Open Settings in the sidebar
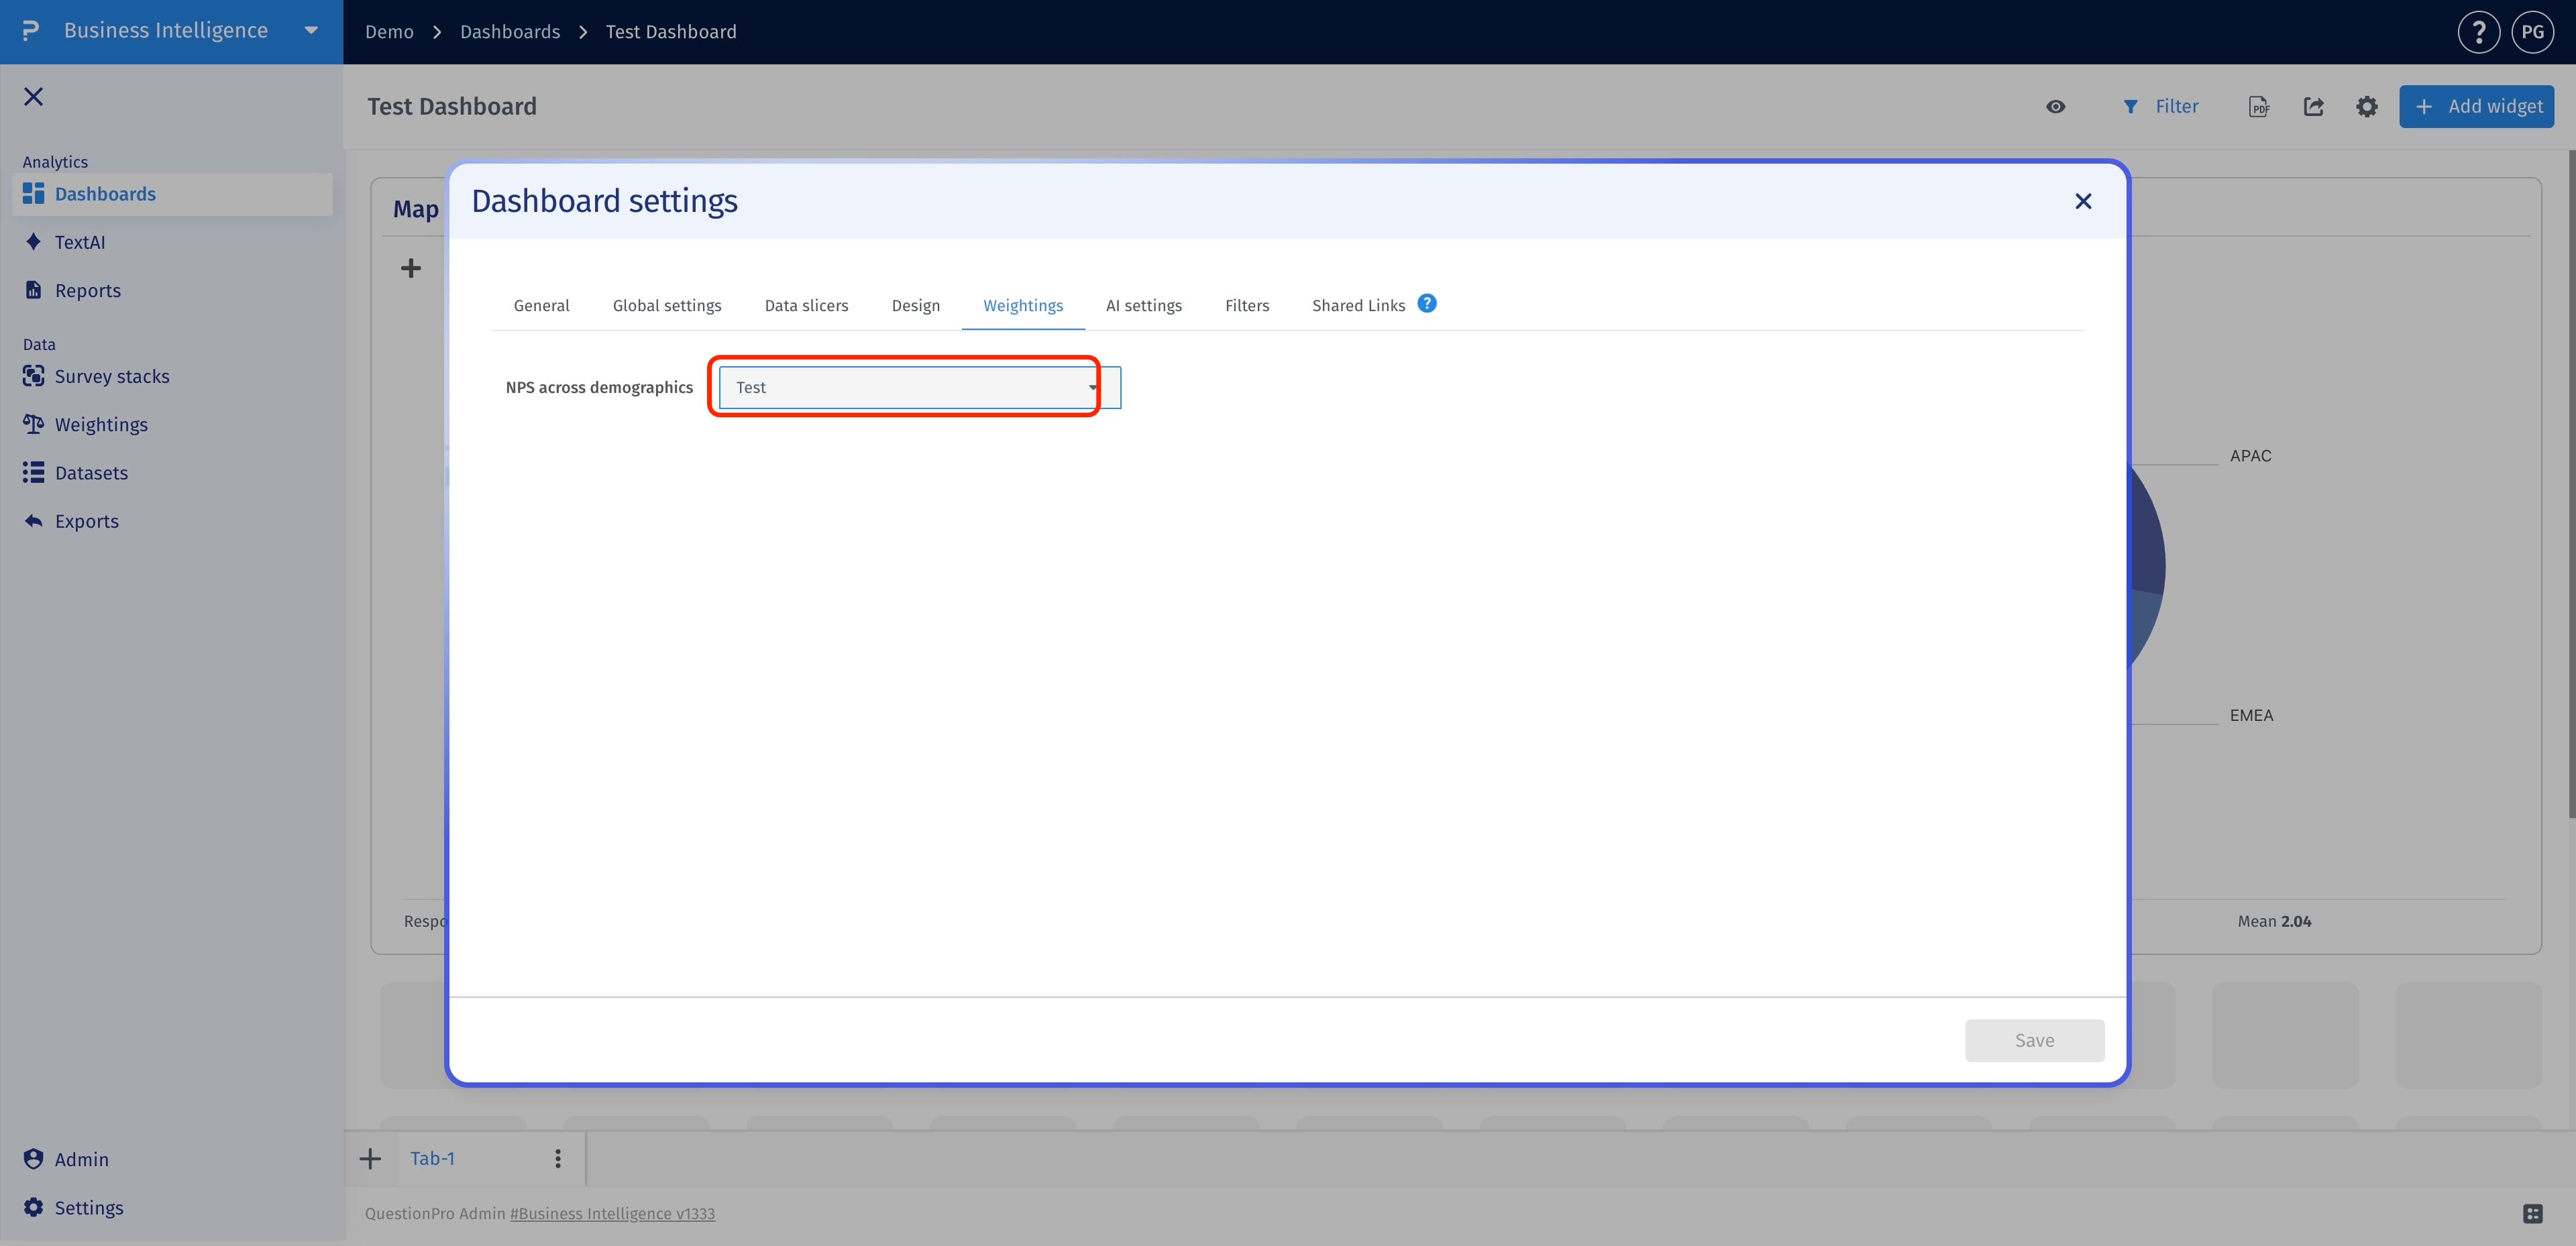The height and width of the screenshot is (1246, 2576). coord(88,1207)
